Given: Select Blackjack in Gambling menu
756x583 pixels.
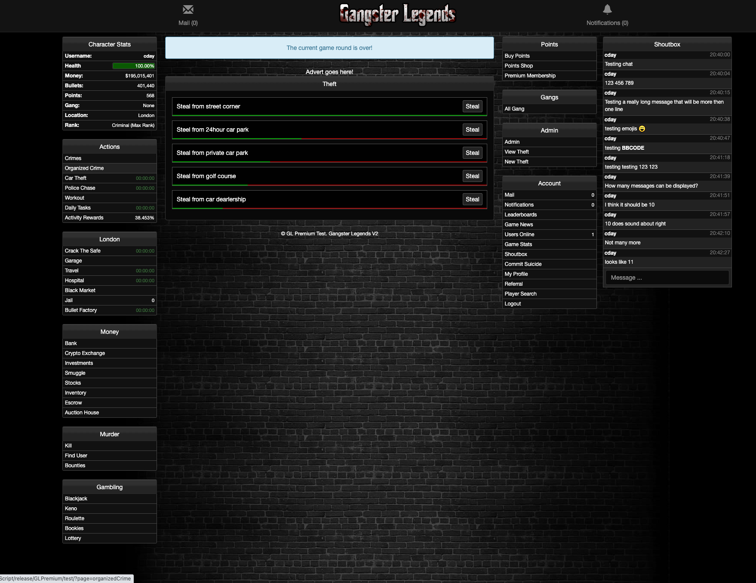Looking at the screenshot, I should click(76, 499).
